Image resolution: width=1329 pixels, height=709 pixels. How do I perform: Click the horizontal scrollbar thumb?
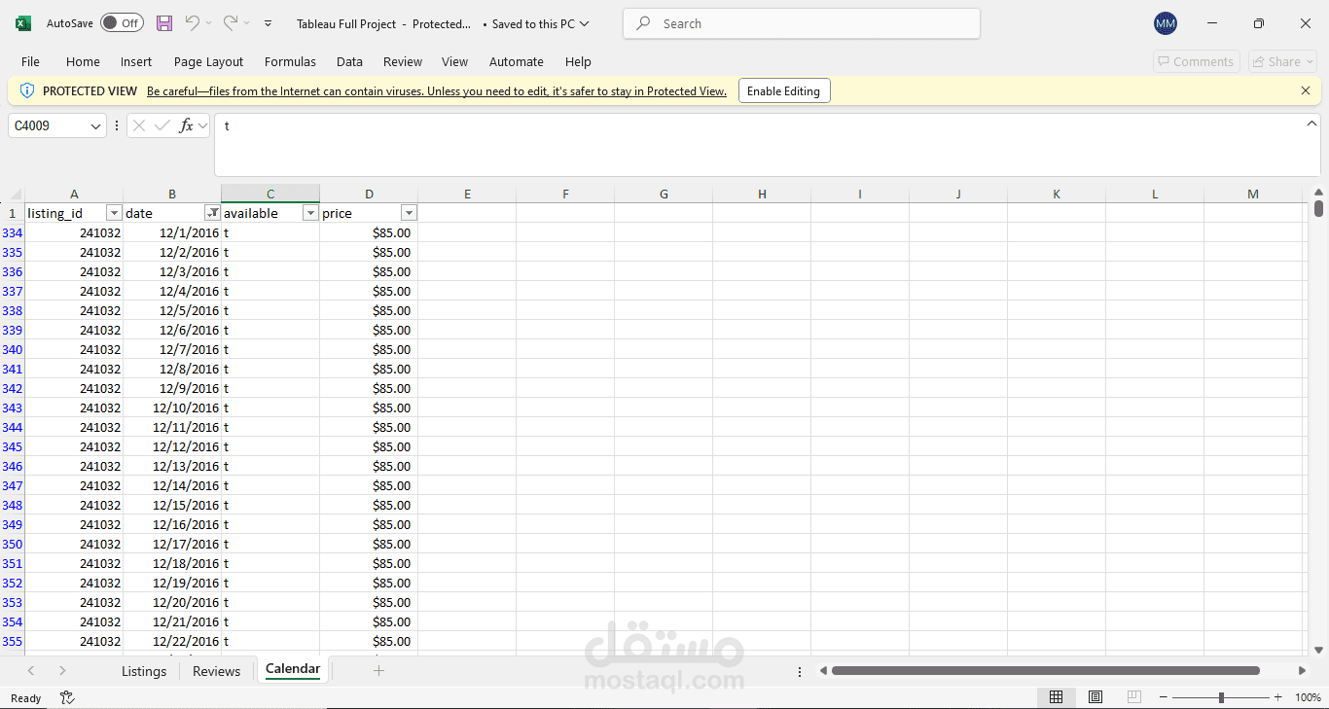1045,670
